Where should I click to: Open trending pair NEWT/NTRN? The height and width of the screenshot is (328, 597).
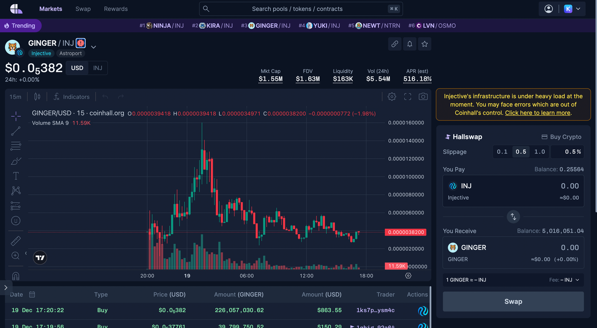pyautogui.click(x=374, y=26)
